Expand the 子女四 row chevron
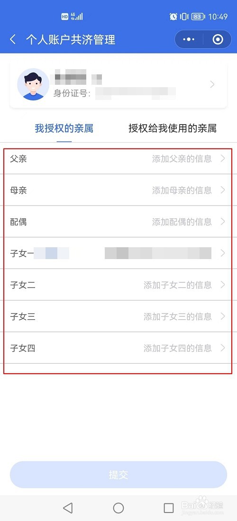This screenshot has width=237, height=521. click(223, 348)
